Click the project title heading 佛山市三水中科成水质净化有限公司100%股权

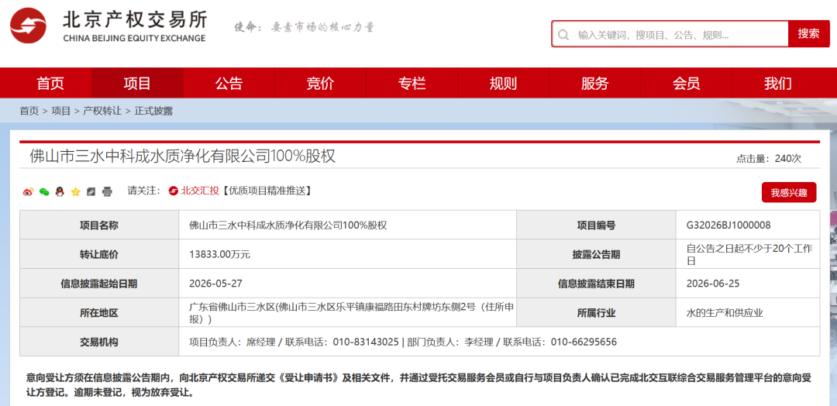182,157
